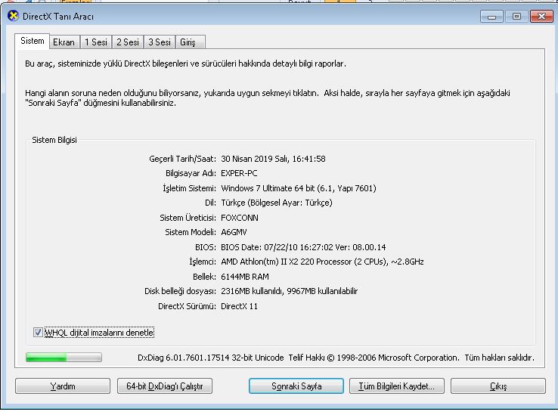Screen dimensions: 558x412
Task: Click the 'DirectX Tanı Aracı' window title
Action: click(58, 17)
